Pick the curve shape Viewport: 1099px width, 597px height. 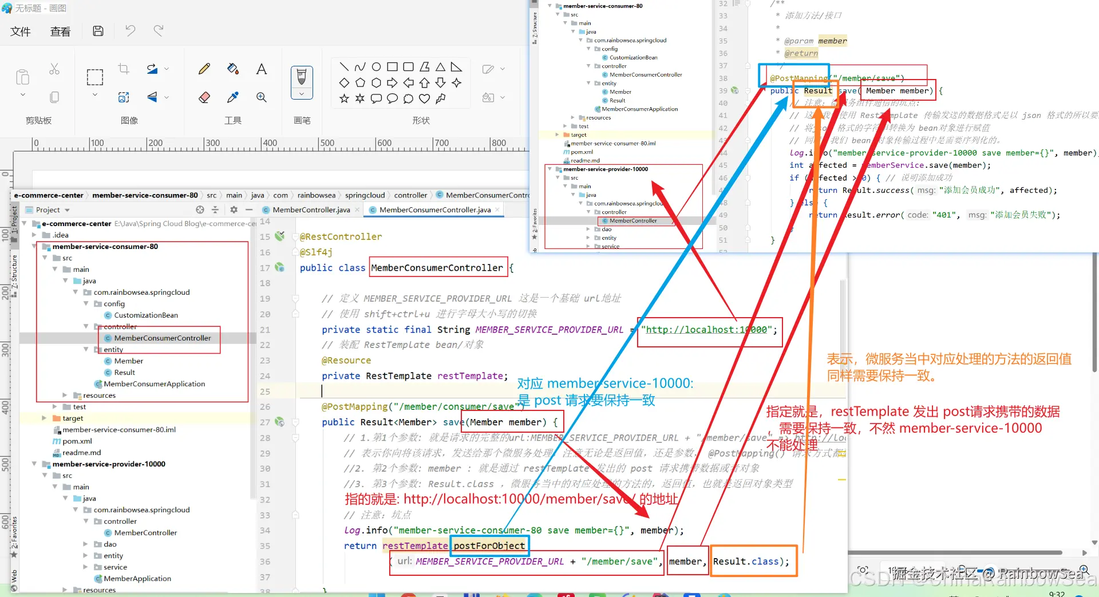(x=360, y=67)
